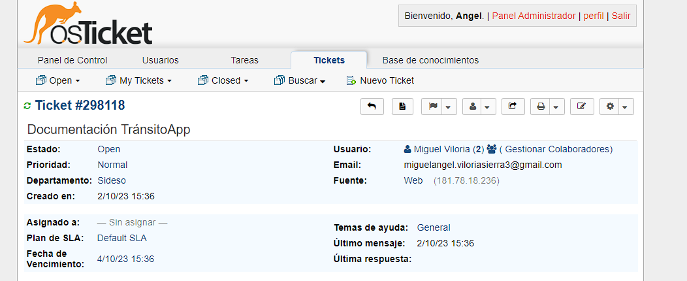Click the transfer ticket share icon
This screenshot has width=687, height=281.
click(513, 107)
